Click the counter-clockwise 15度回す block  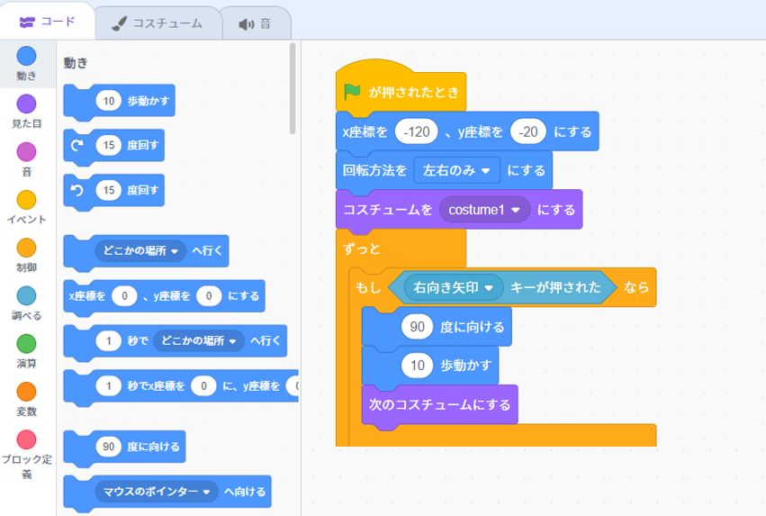[x=113, y=191]
